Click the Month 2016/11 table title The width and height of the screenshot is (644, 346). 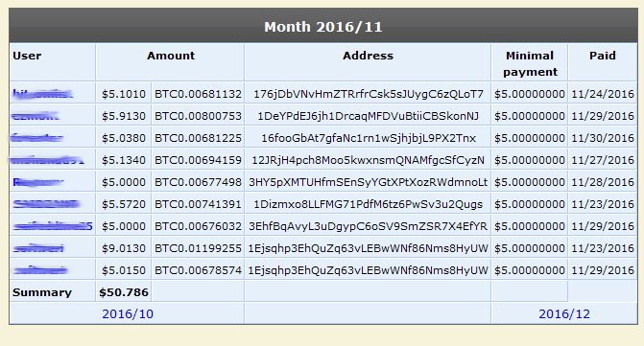click(323, 27)
